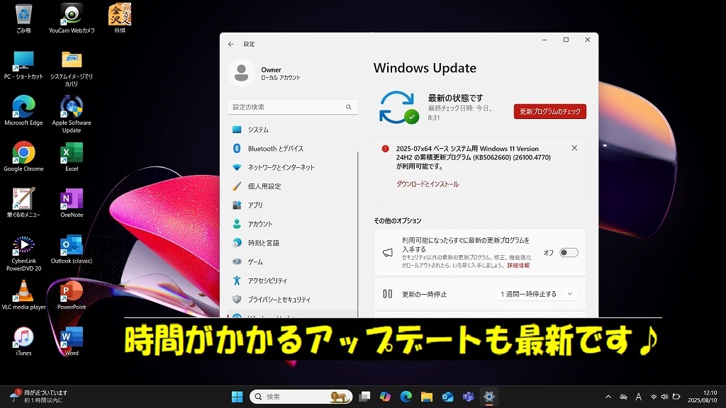
Task: Click the taskbar Outlook icon
Action: pos(447,397)
